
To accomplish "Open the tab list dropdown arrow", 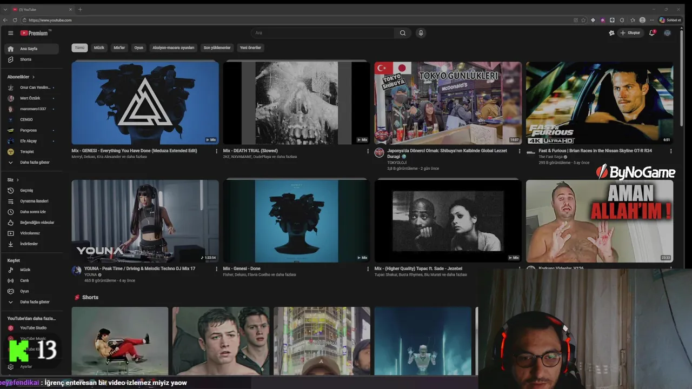I will (x=5, y=9).
